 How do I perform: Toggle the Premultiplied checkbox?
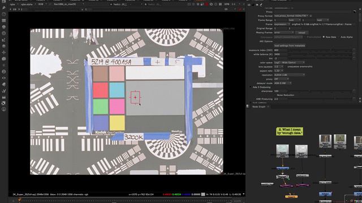tap(305, 37)
